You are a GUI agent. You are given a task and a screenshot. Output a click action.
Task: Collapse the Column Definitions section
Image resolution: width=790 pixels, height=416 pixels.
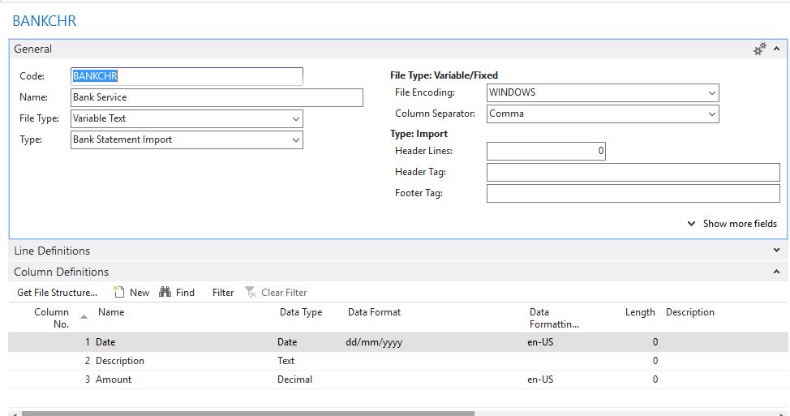tap(776, 272)
